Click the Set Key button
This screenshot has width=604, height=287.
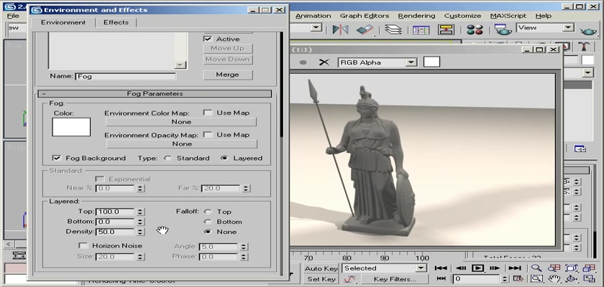321,279
